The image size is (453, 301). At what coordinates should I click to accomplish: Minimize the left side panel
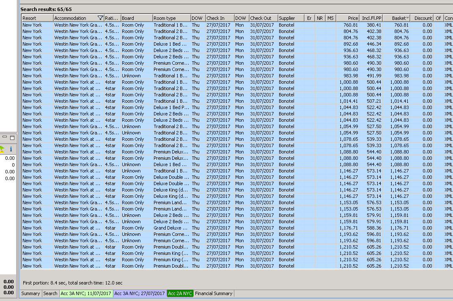5,137
